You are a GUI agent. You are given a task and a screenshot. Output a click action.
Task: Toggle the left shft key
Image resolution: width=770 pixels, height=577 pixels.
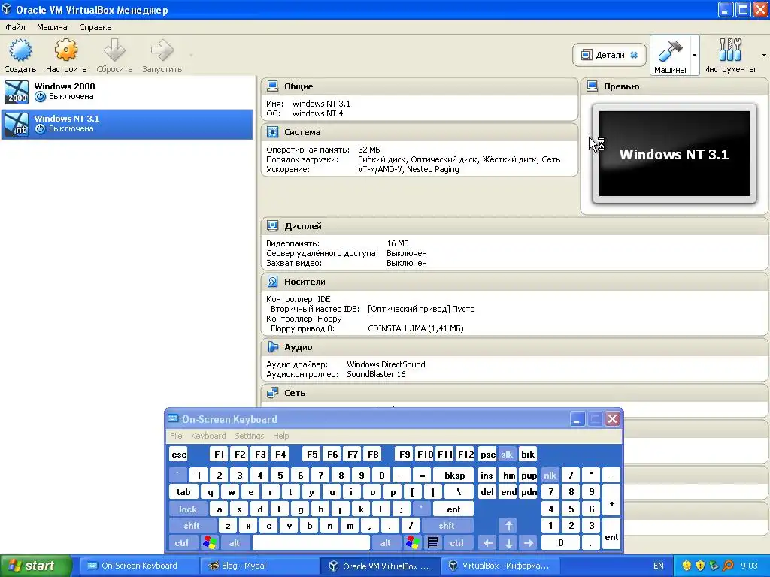(x=192, y=525)
